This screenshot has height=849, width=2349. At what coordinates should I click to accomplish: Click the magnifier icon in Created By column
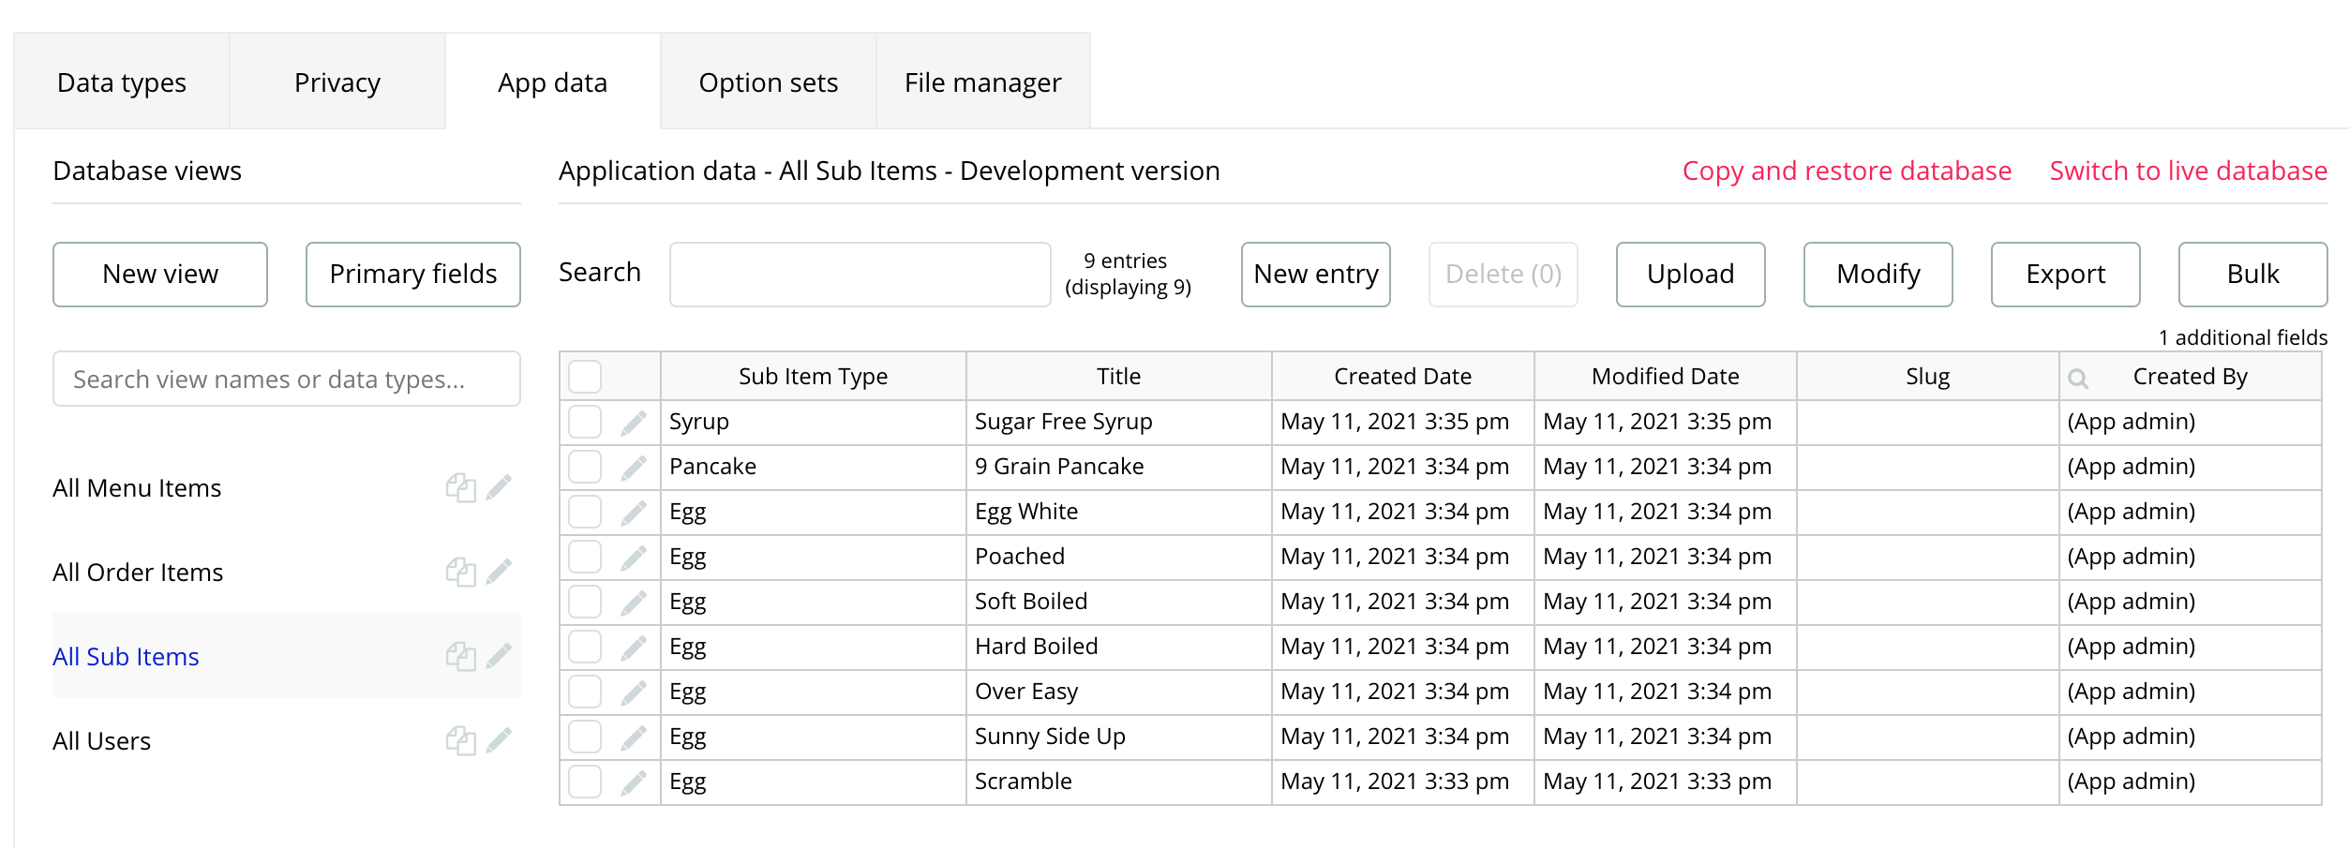2078,378
